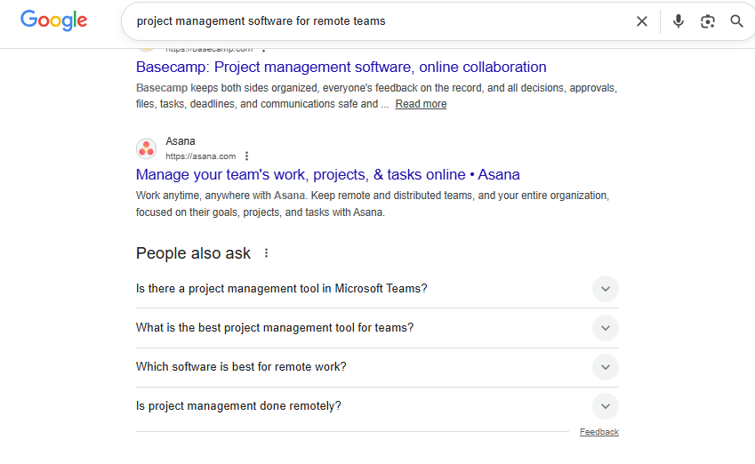Click the Asana favicon logo
Viewport: 755px width, 464px height.
click(x=146, y=148)
